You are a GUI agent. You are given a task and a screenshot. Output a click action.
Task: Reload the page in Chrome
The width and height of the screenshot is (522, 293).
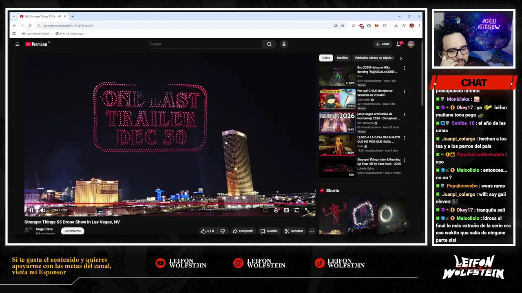point(30,26)
